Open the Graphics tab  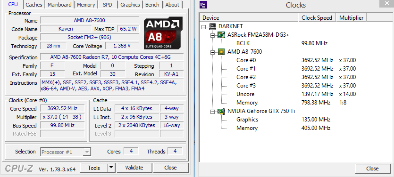point(130,5)
